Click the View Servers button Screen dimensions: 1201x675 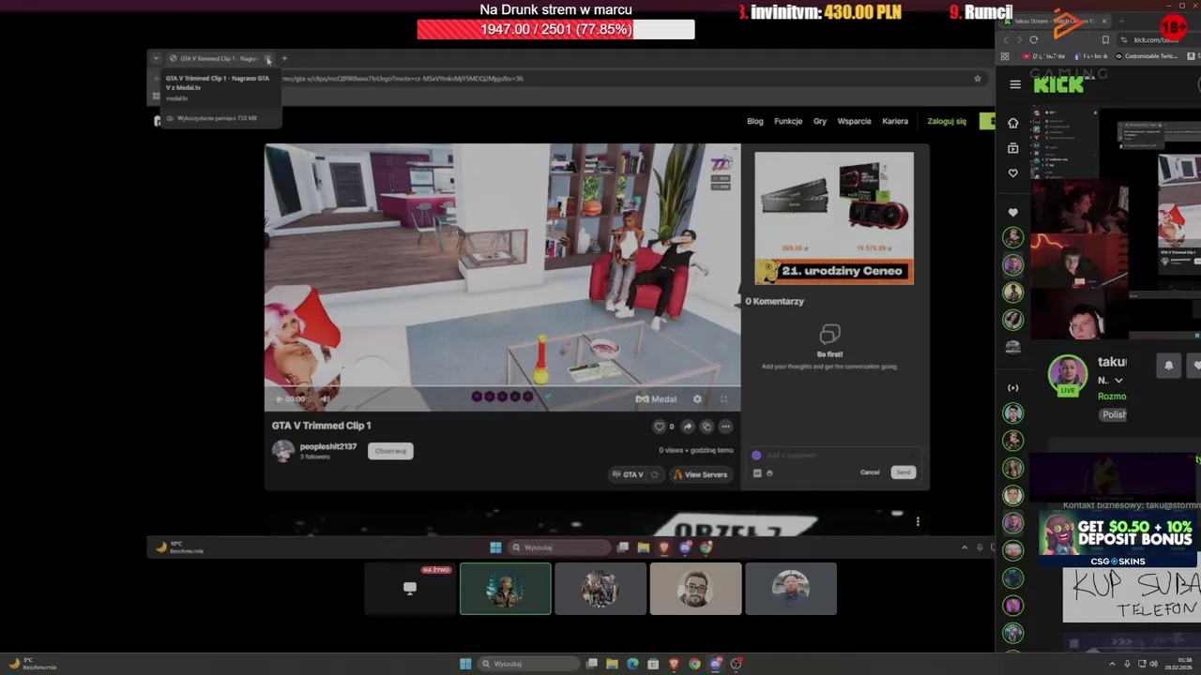point(700,474)
